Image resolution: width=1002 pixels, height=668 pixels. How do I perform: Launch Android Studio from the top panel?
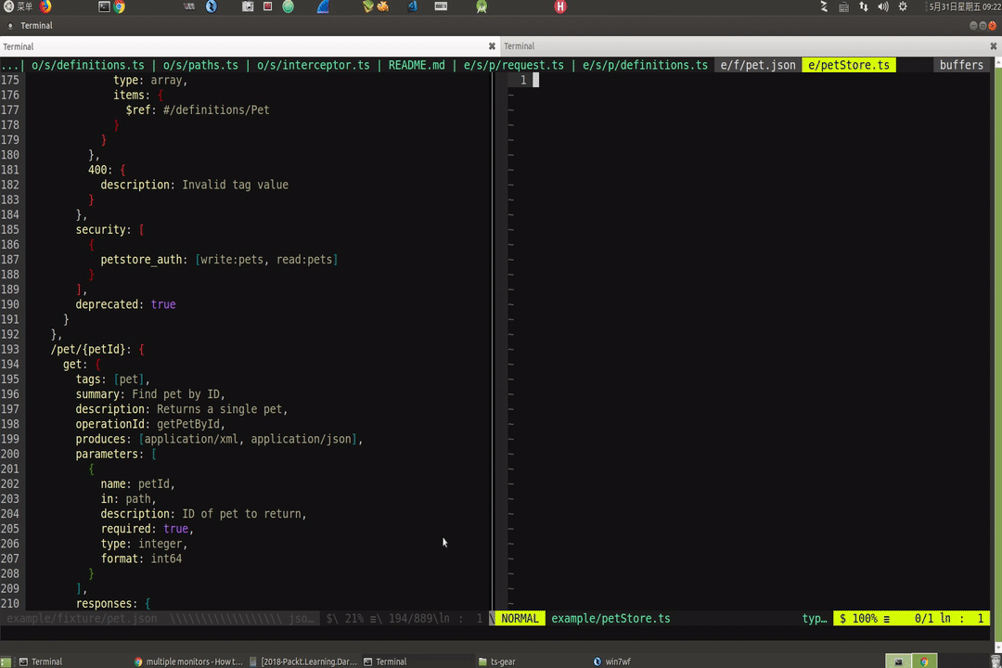(482, 6)
